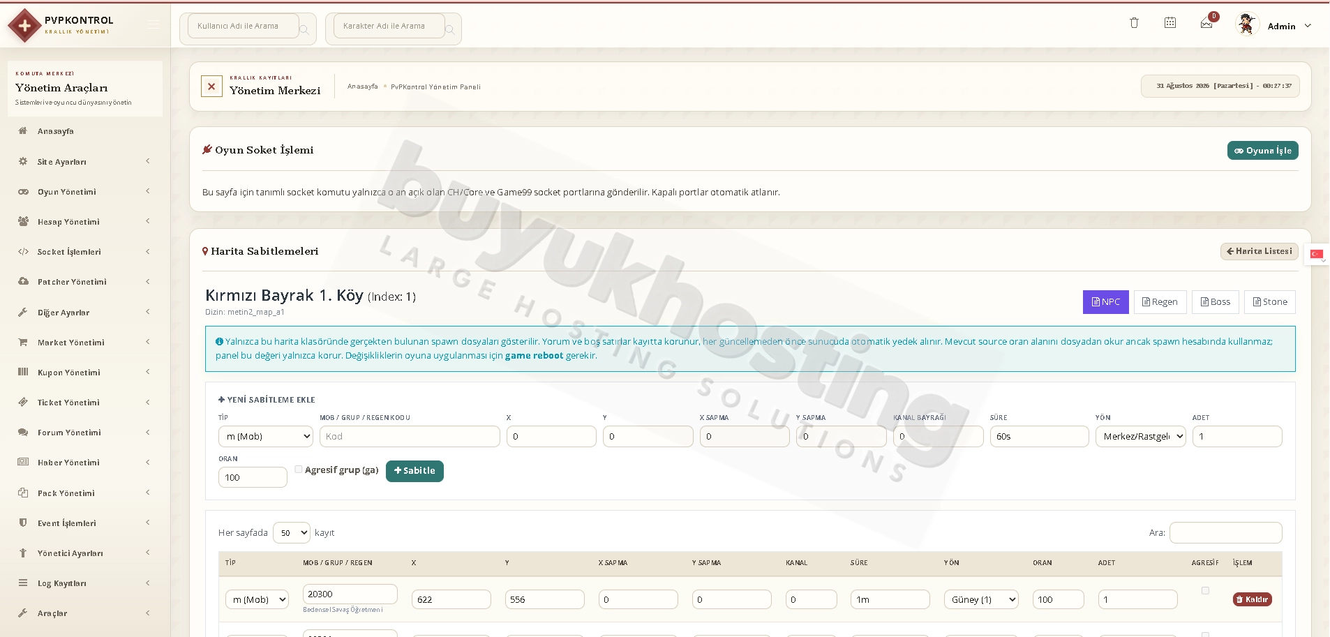Switch to the Stone tab
This screenshot has width=1330, height=637.
[1270, 302]
